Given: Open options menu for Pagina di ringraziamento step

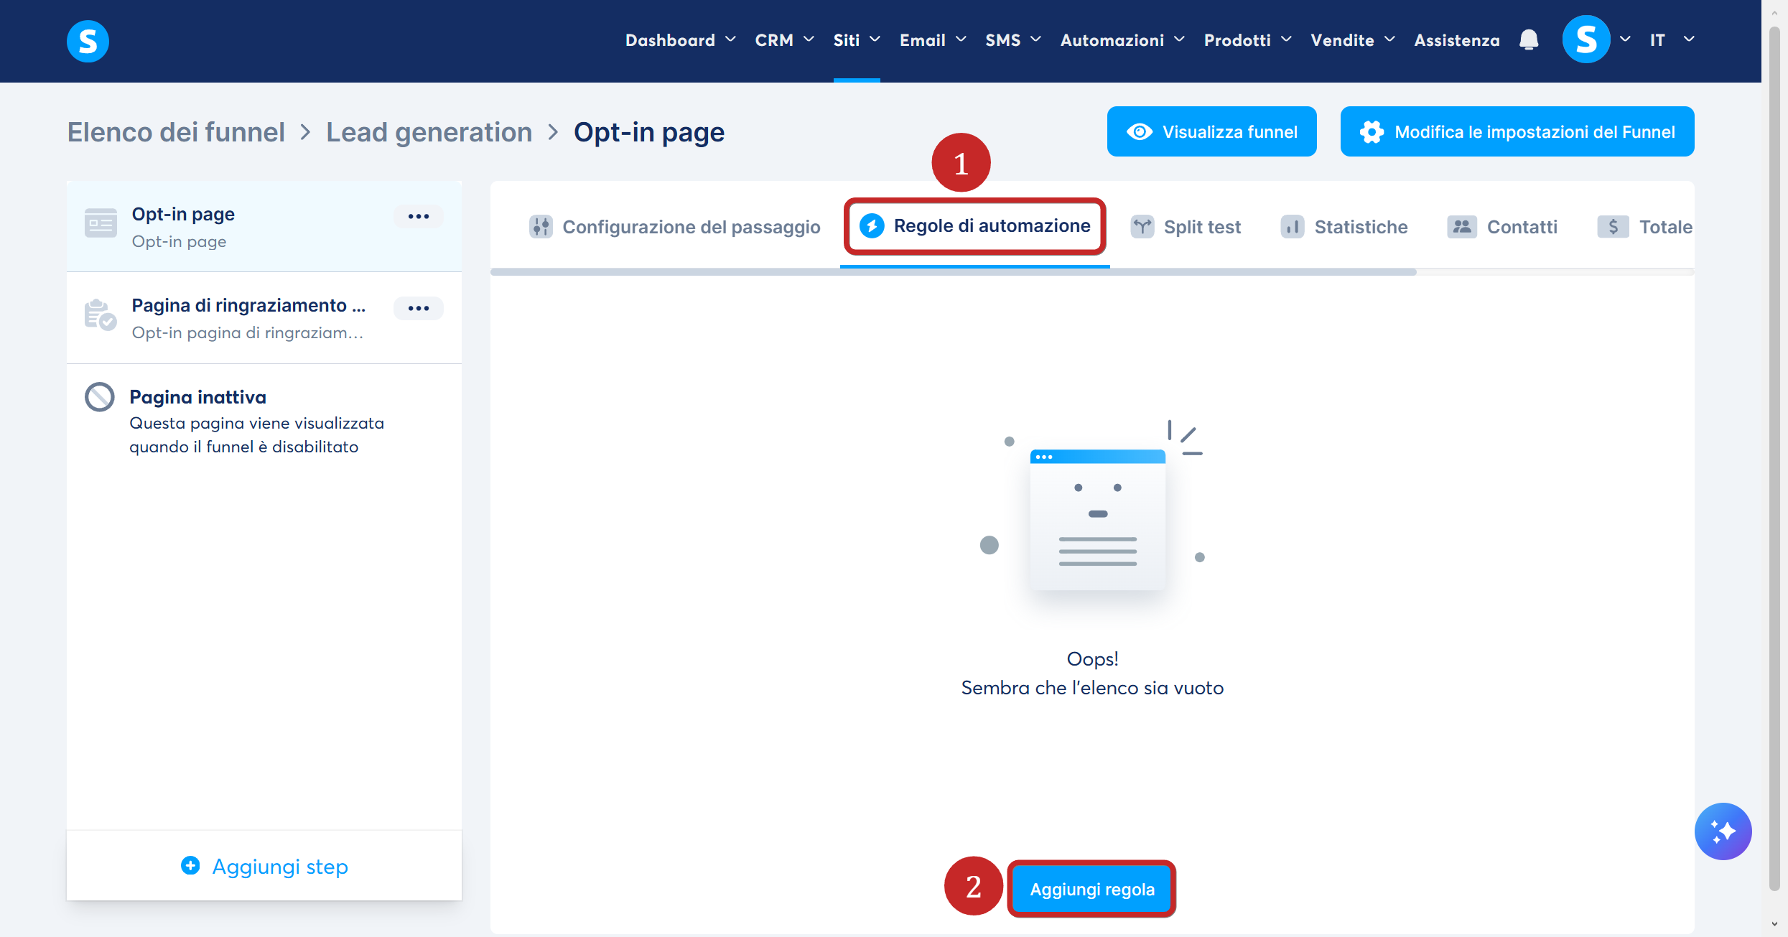Looking at the screenshot, I should [419, 308].
